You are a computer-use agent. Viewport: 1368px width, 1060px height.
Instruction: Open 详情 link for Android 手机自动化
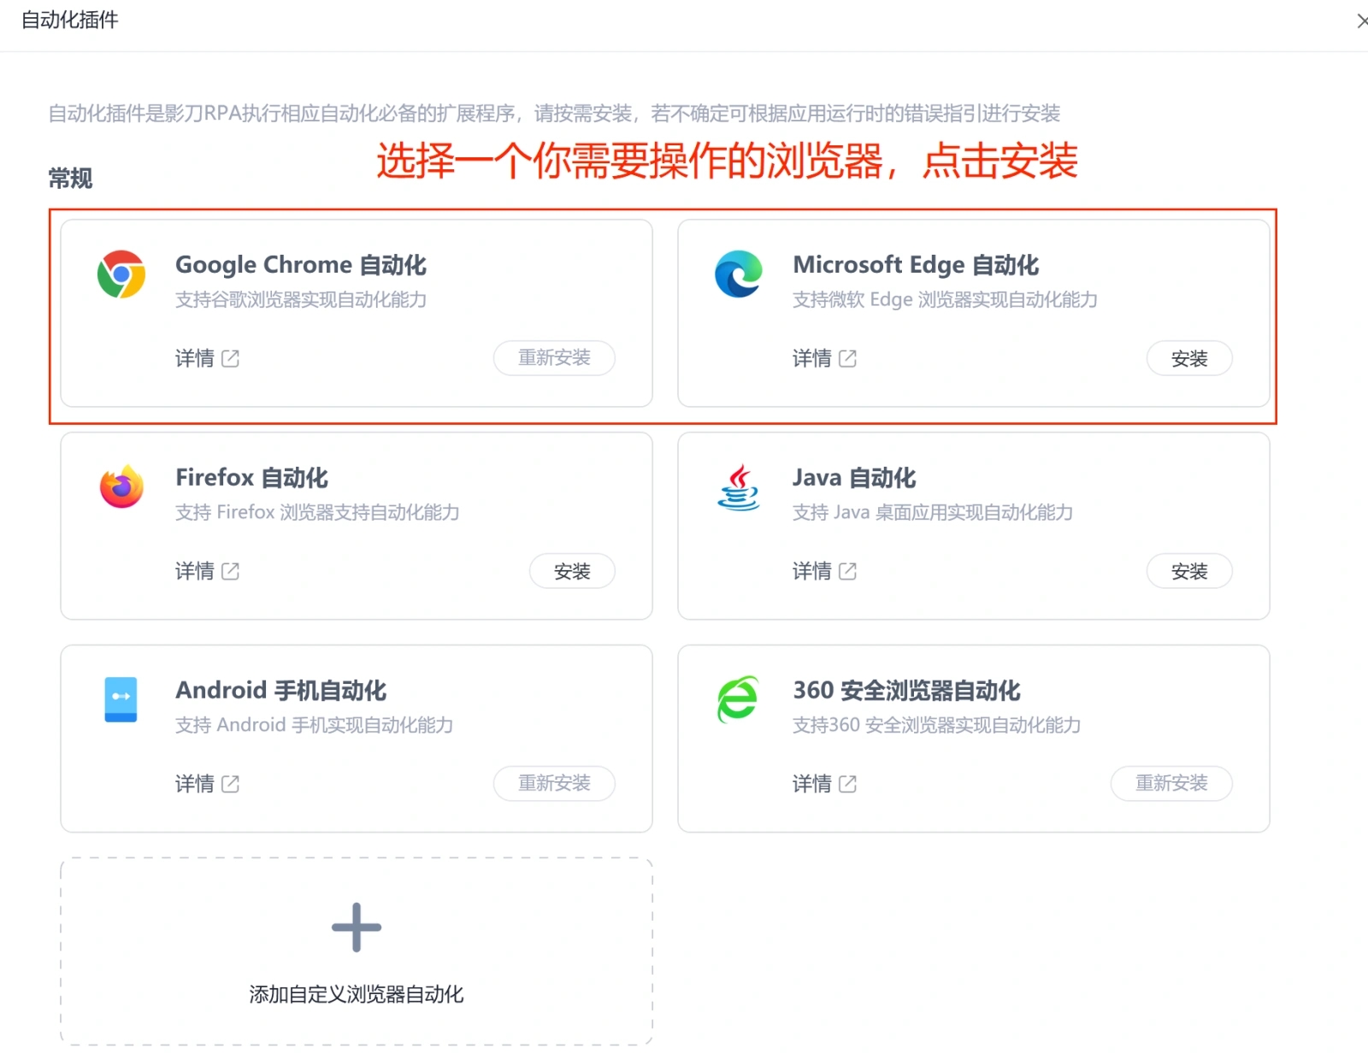tap(195, 784)
